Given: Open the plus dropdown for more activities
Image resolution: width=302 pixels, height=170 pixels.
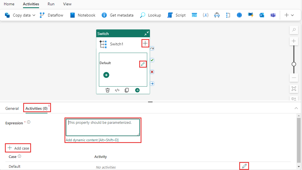Looking at the screenshot, I should click(x=289, y=15).
